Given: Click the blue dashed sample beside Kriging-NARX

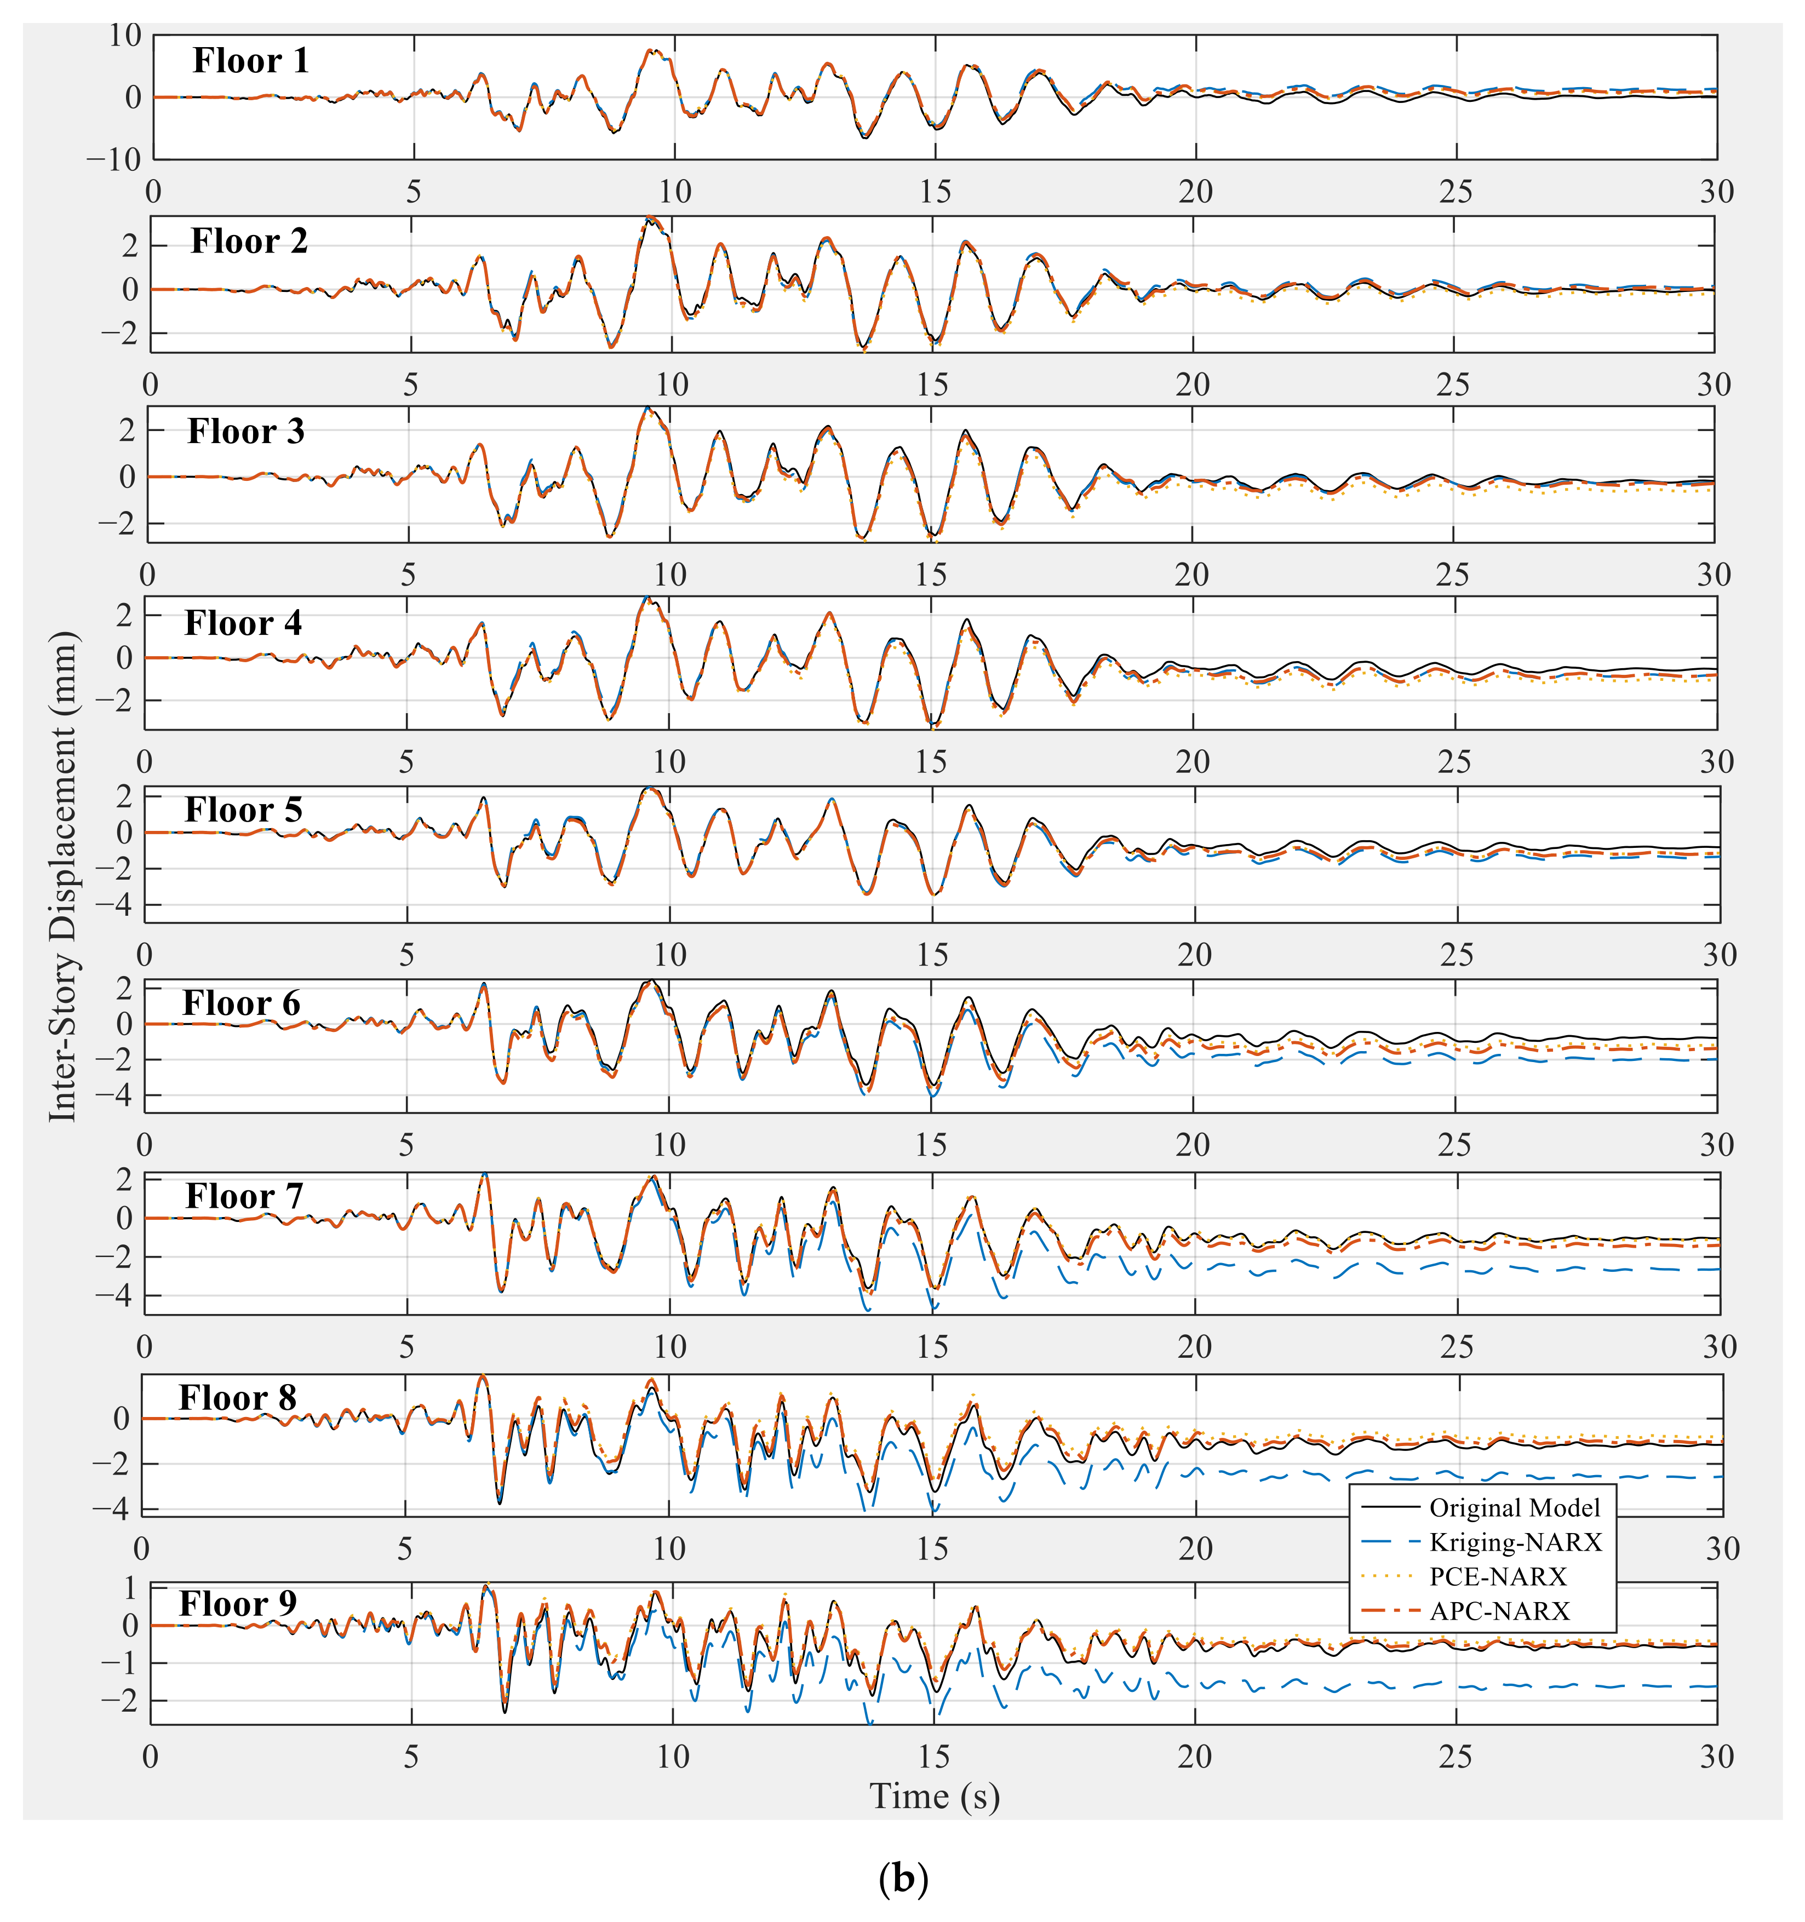Looking at the screenshot, I should (x=1390, y=1542).
